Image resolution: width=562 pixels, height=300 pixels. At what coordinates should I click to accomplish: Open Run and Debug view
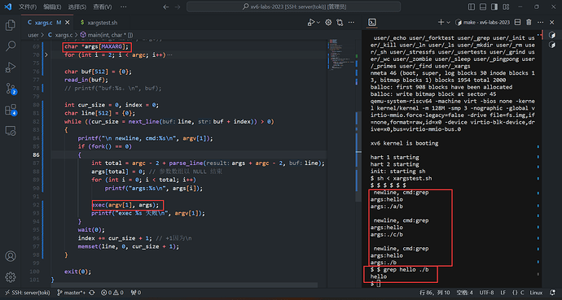(11, 67)
